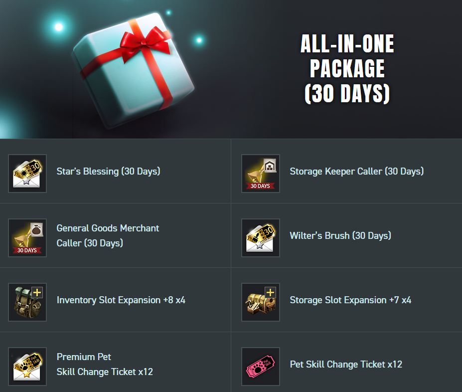Click the Star's Blessing envelope icon
The height and width of the screenshot is (392, 462).
27,174
